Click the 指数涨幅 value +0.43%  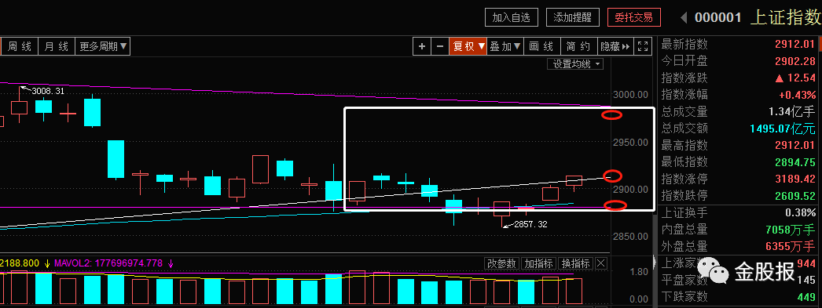[x=797, y=95]
